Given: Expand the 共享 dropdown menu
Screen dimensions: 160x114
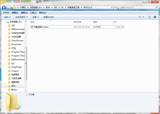Looking at the screenshot, I should (x=35, y=17).
